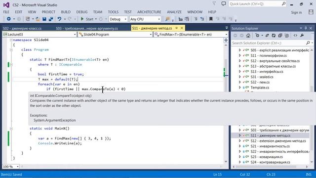Image resolution: width=316 pixels, height=178 pixels.
Task: Click the Sign in link
Action: pyautogui.click(x=296, y=12)
